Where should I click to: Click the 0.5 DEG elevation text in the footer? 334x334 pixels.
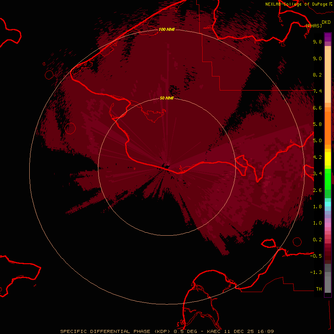coord(185,331)
